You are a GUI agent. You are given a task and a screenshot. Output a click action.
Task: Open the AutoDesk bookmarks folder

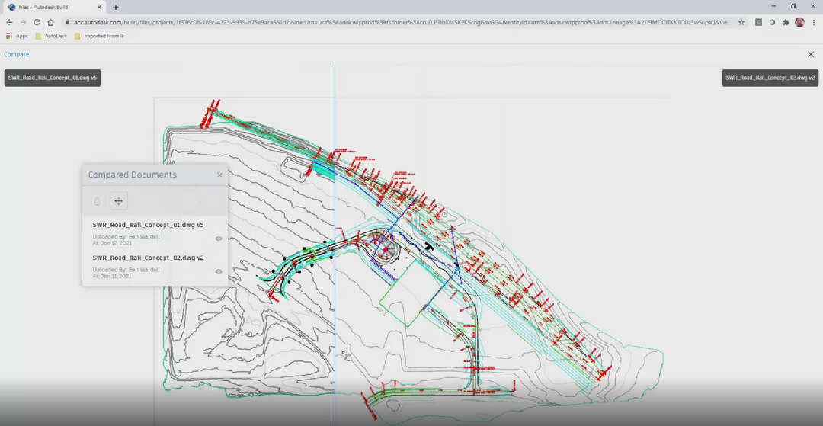pos(53,36)
